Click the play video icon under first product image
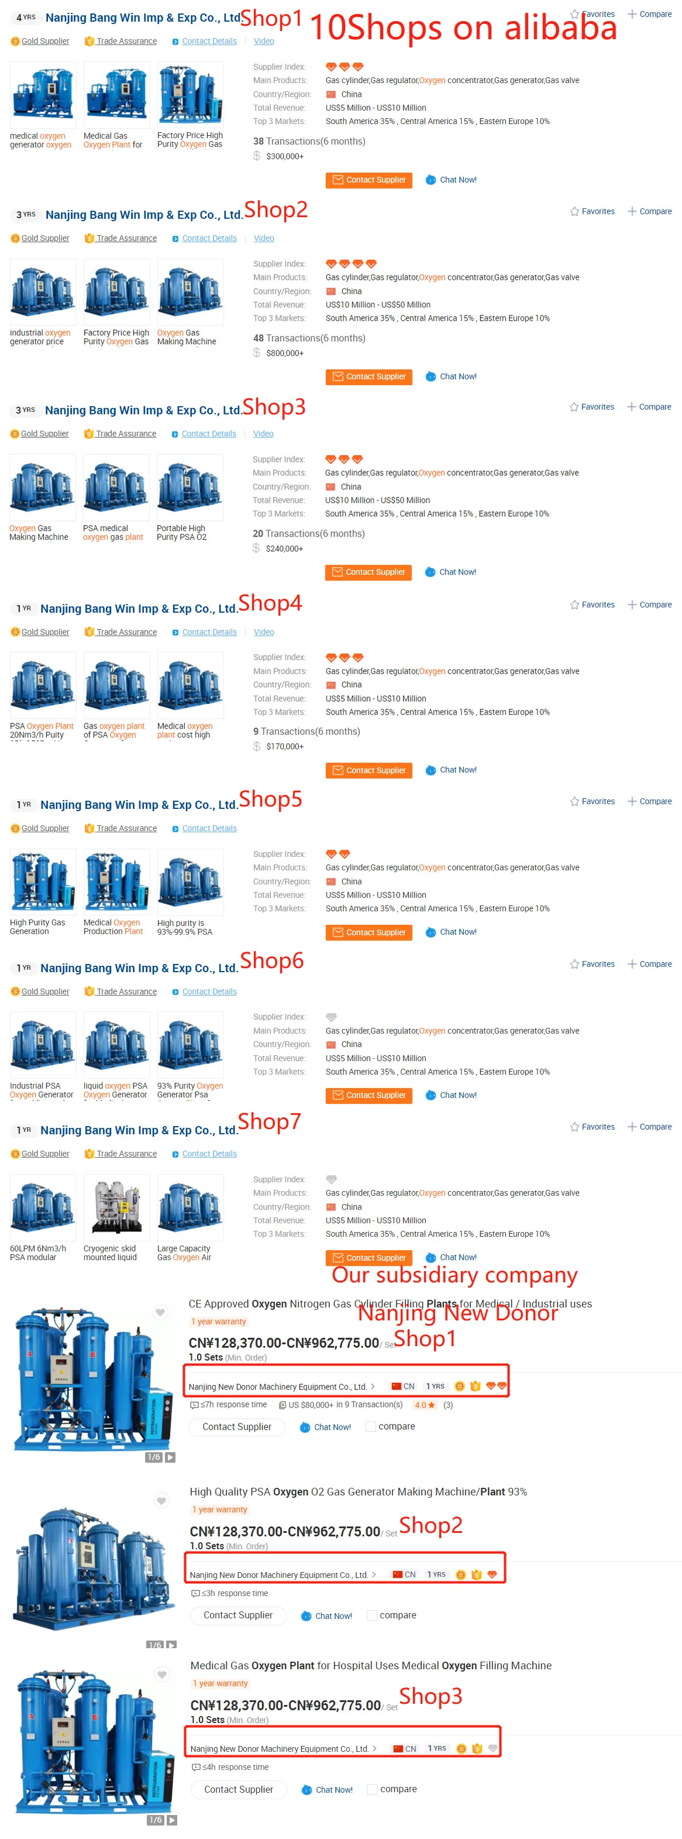 coord(171,1457)
